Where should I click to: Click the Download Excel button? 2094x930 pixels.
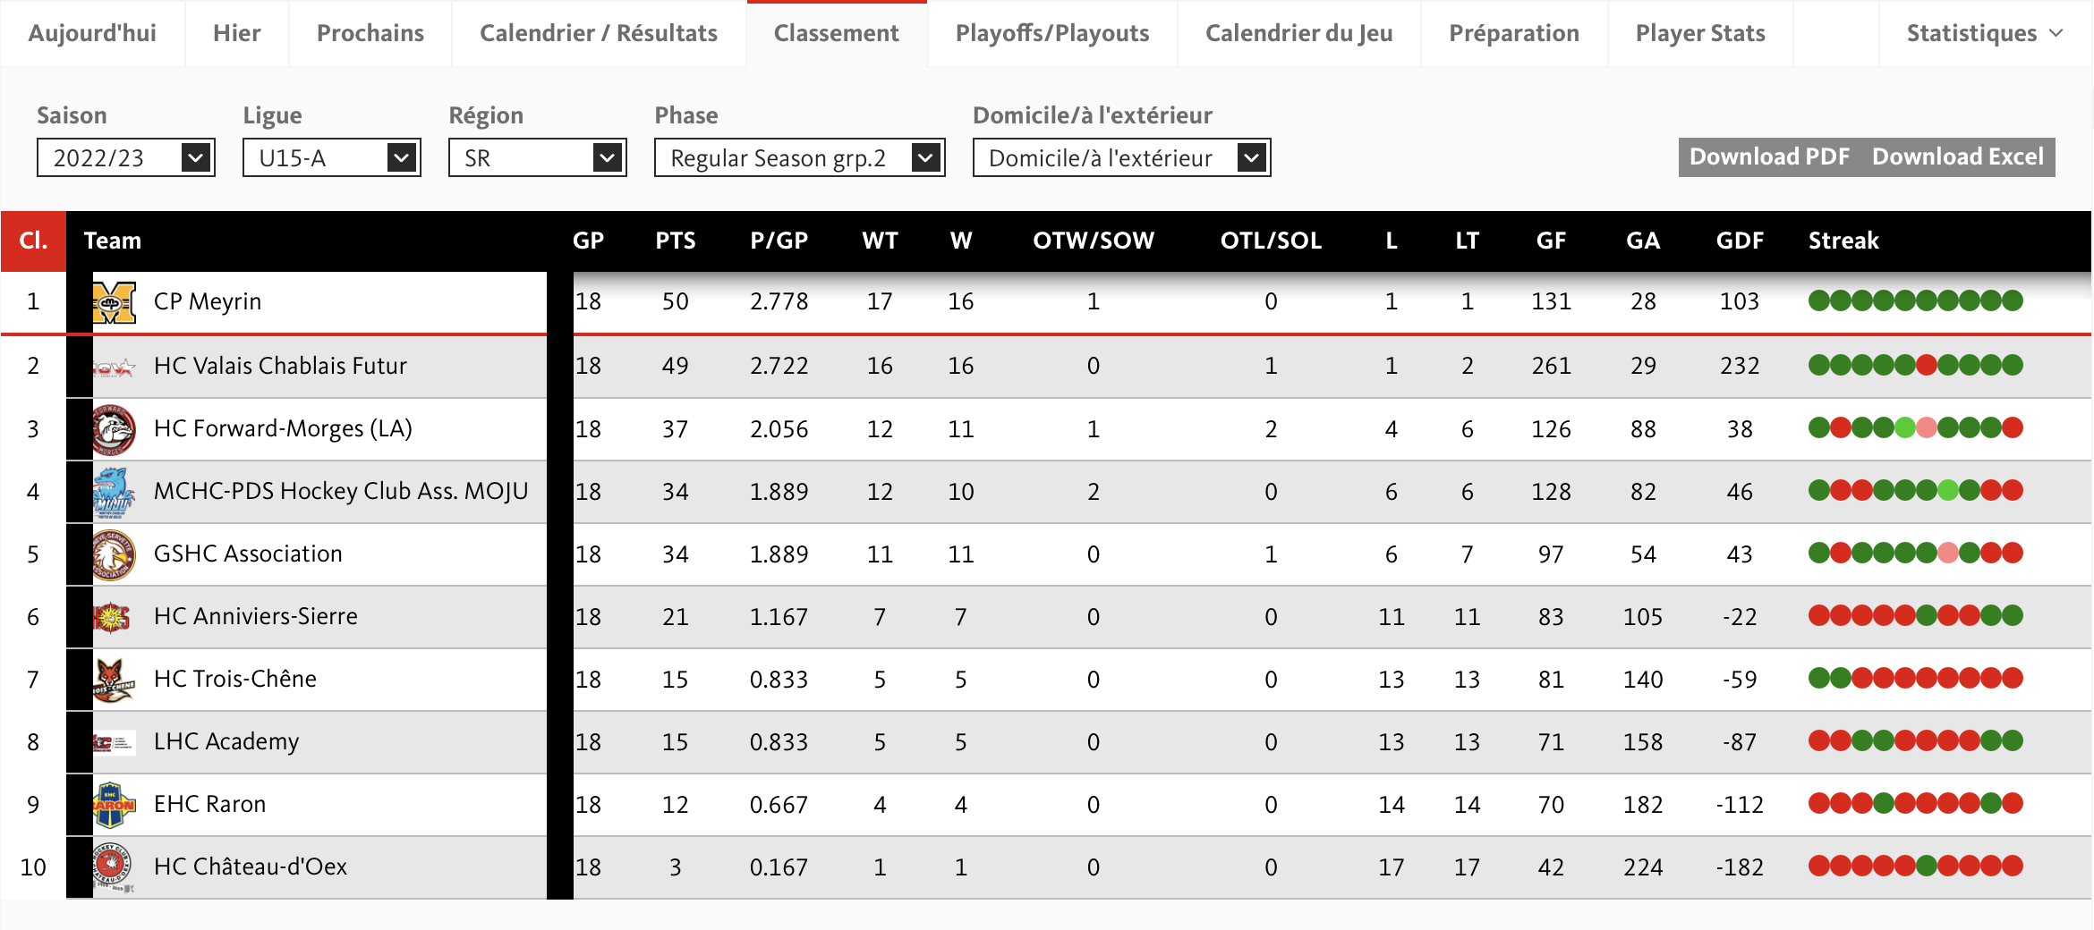coord(1957,157)
